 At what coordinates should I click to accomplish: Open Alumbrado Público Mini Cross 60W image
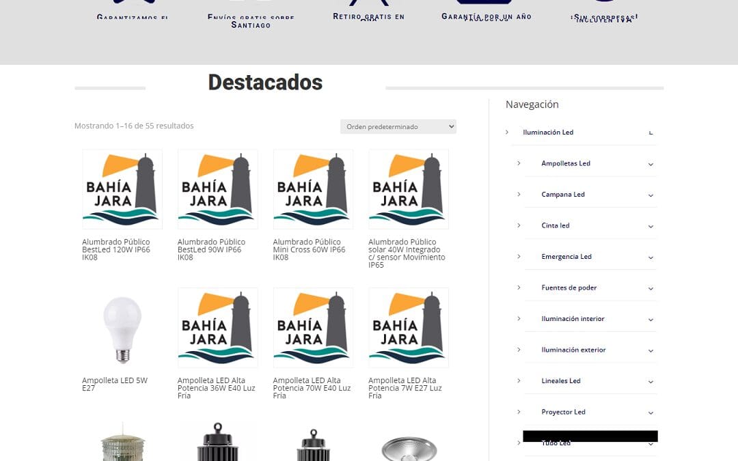click(313, 189)
